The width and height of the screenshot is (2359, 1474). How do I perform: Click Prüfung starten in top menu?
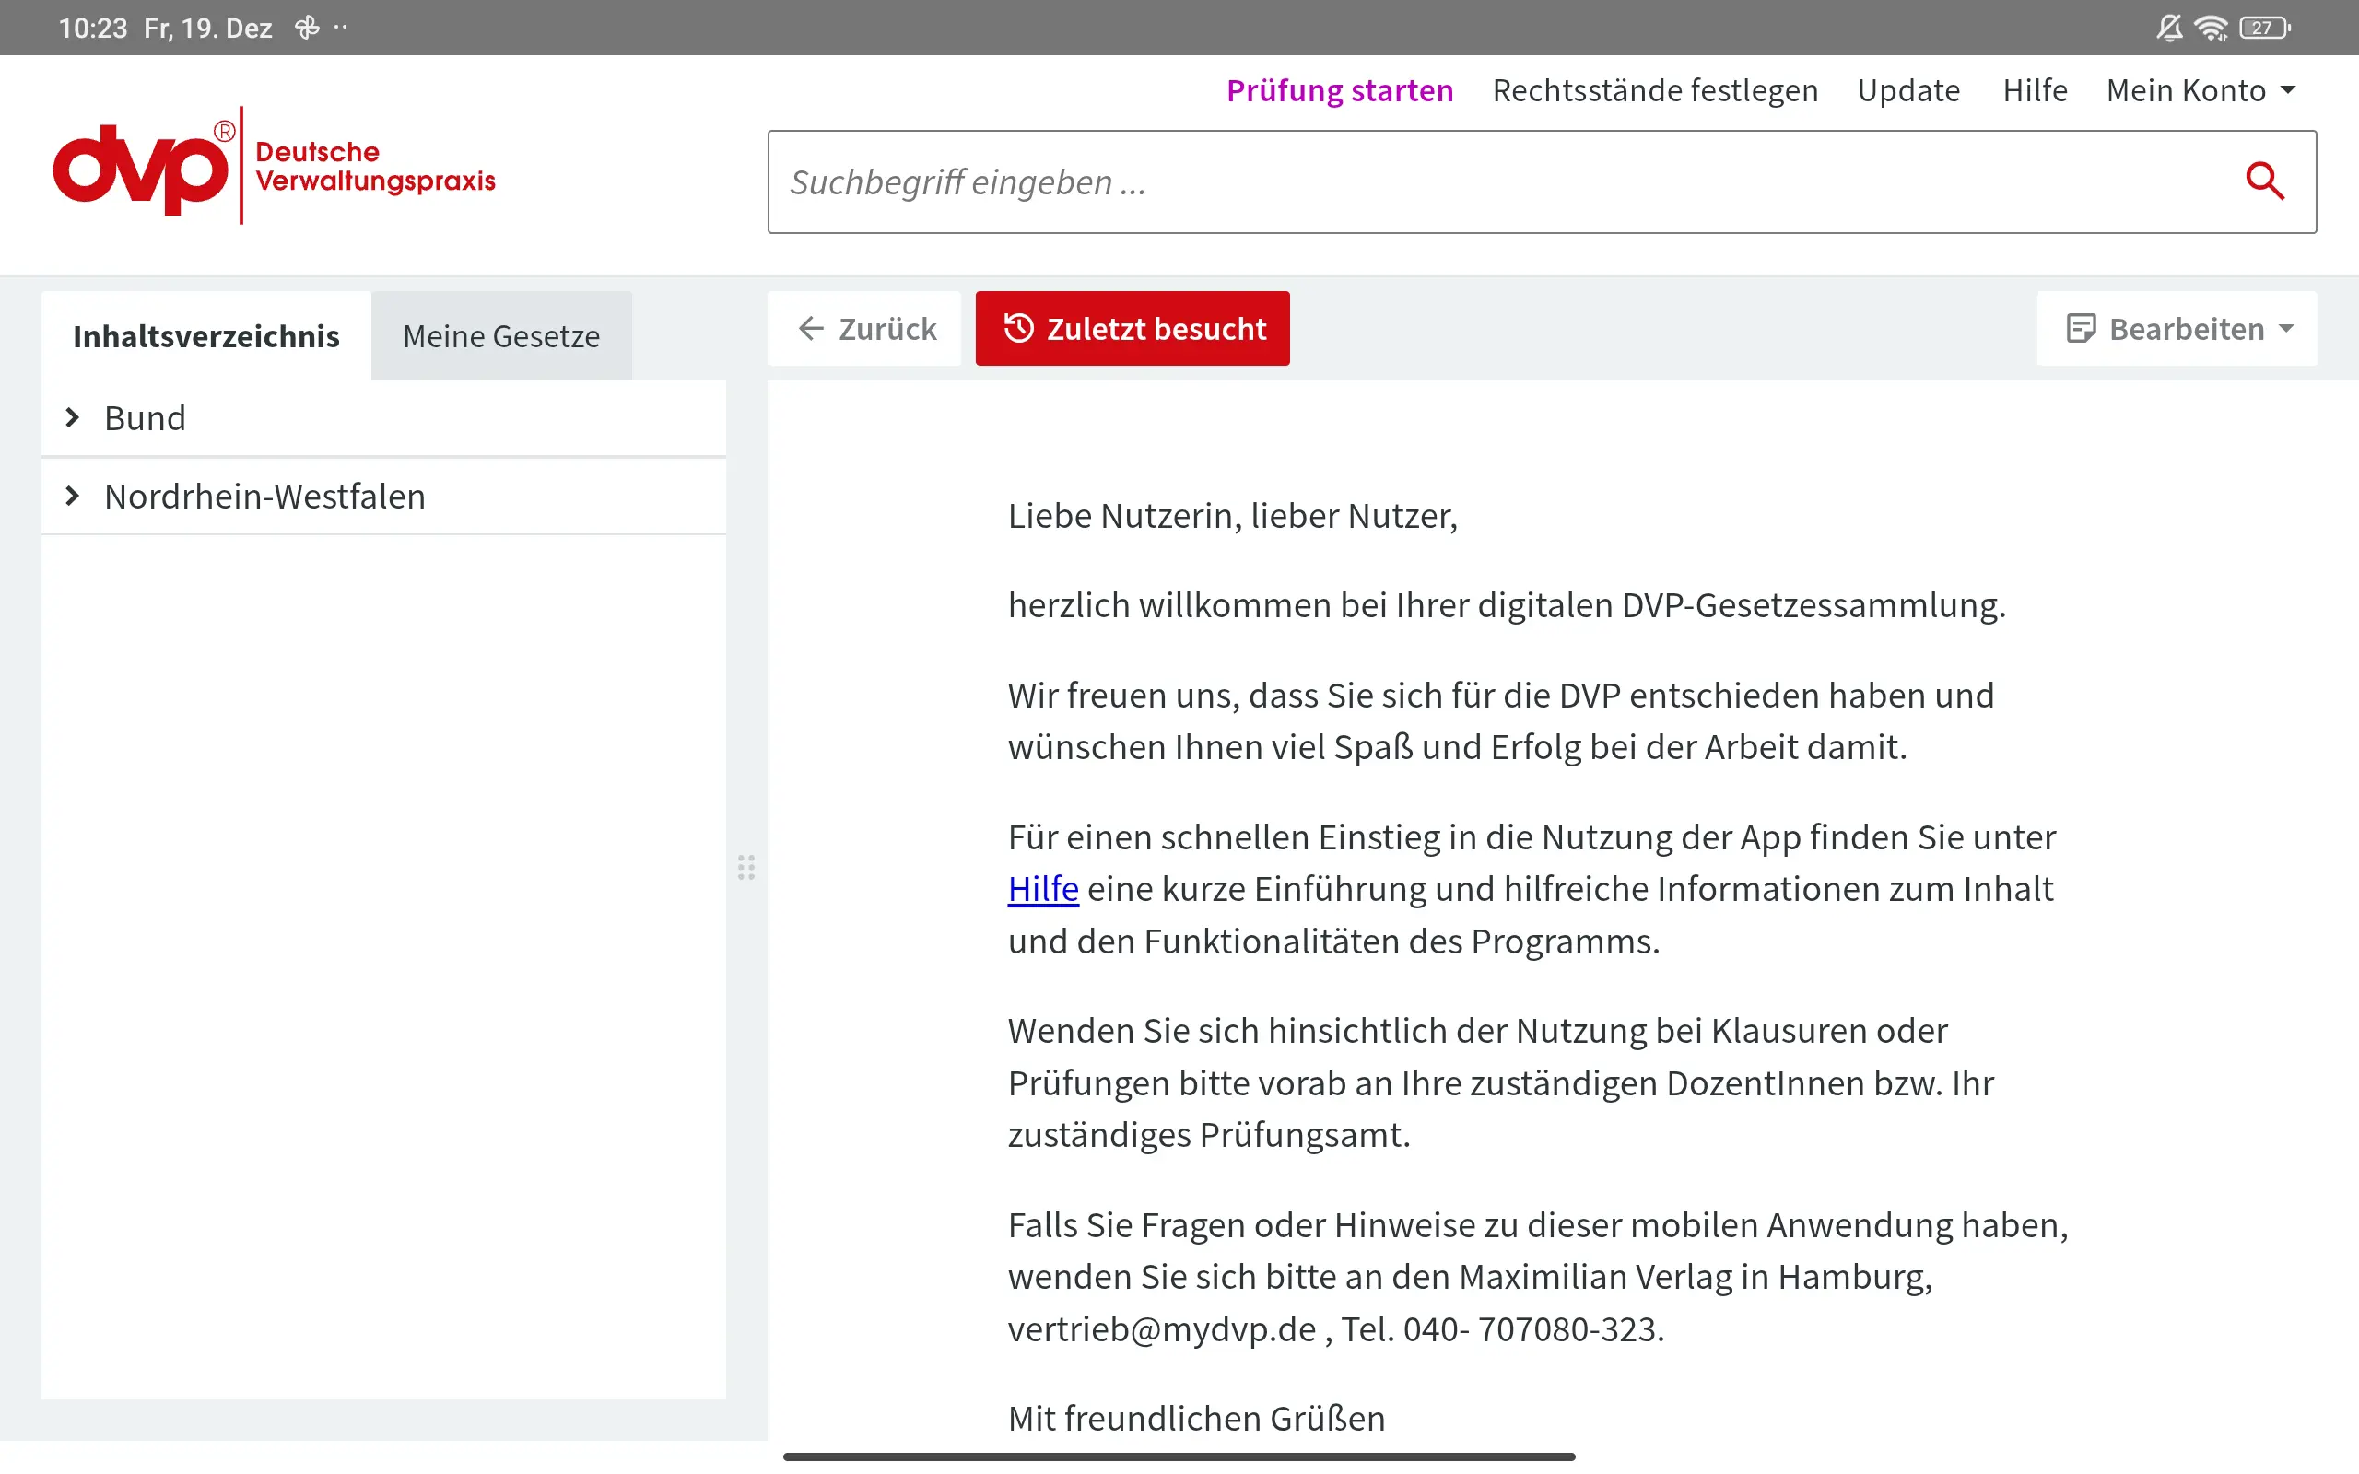point(1339,90)
